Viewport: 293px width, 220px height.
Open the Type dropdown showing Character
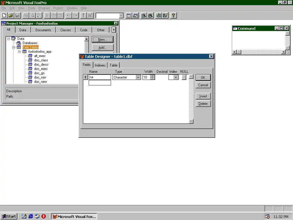coord(138,77)
